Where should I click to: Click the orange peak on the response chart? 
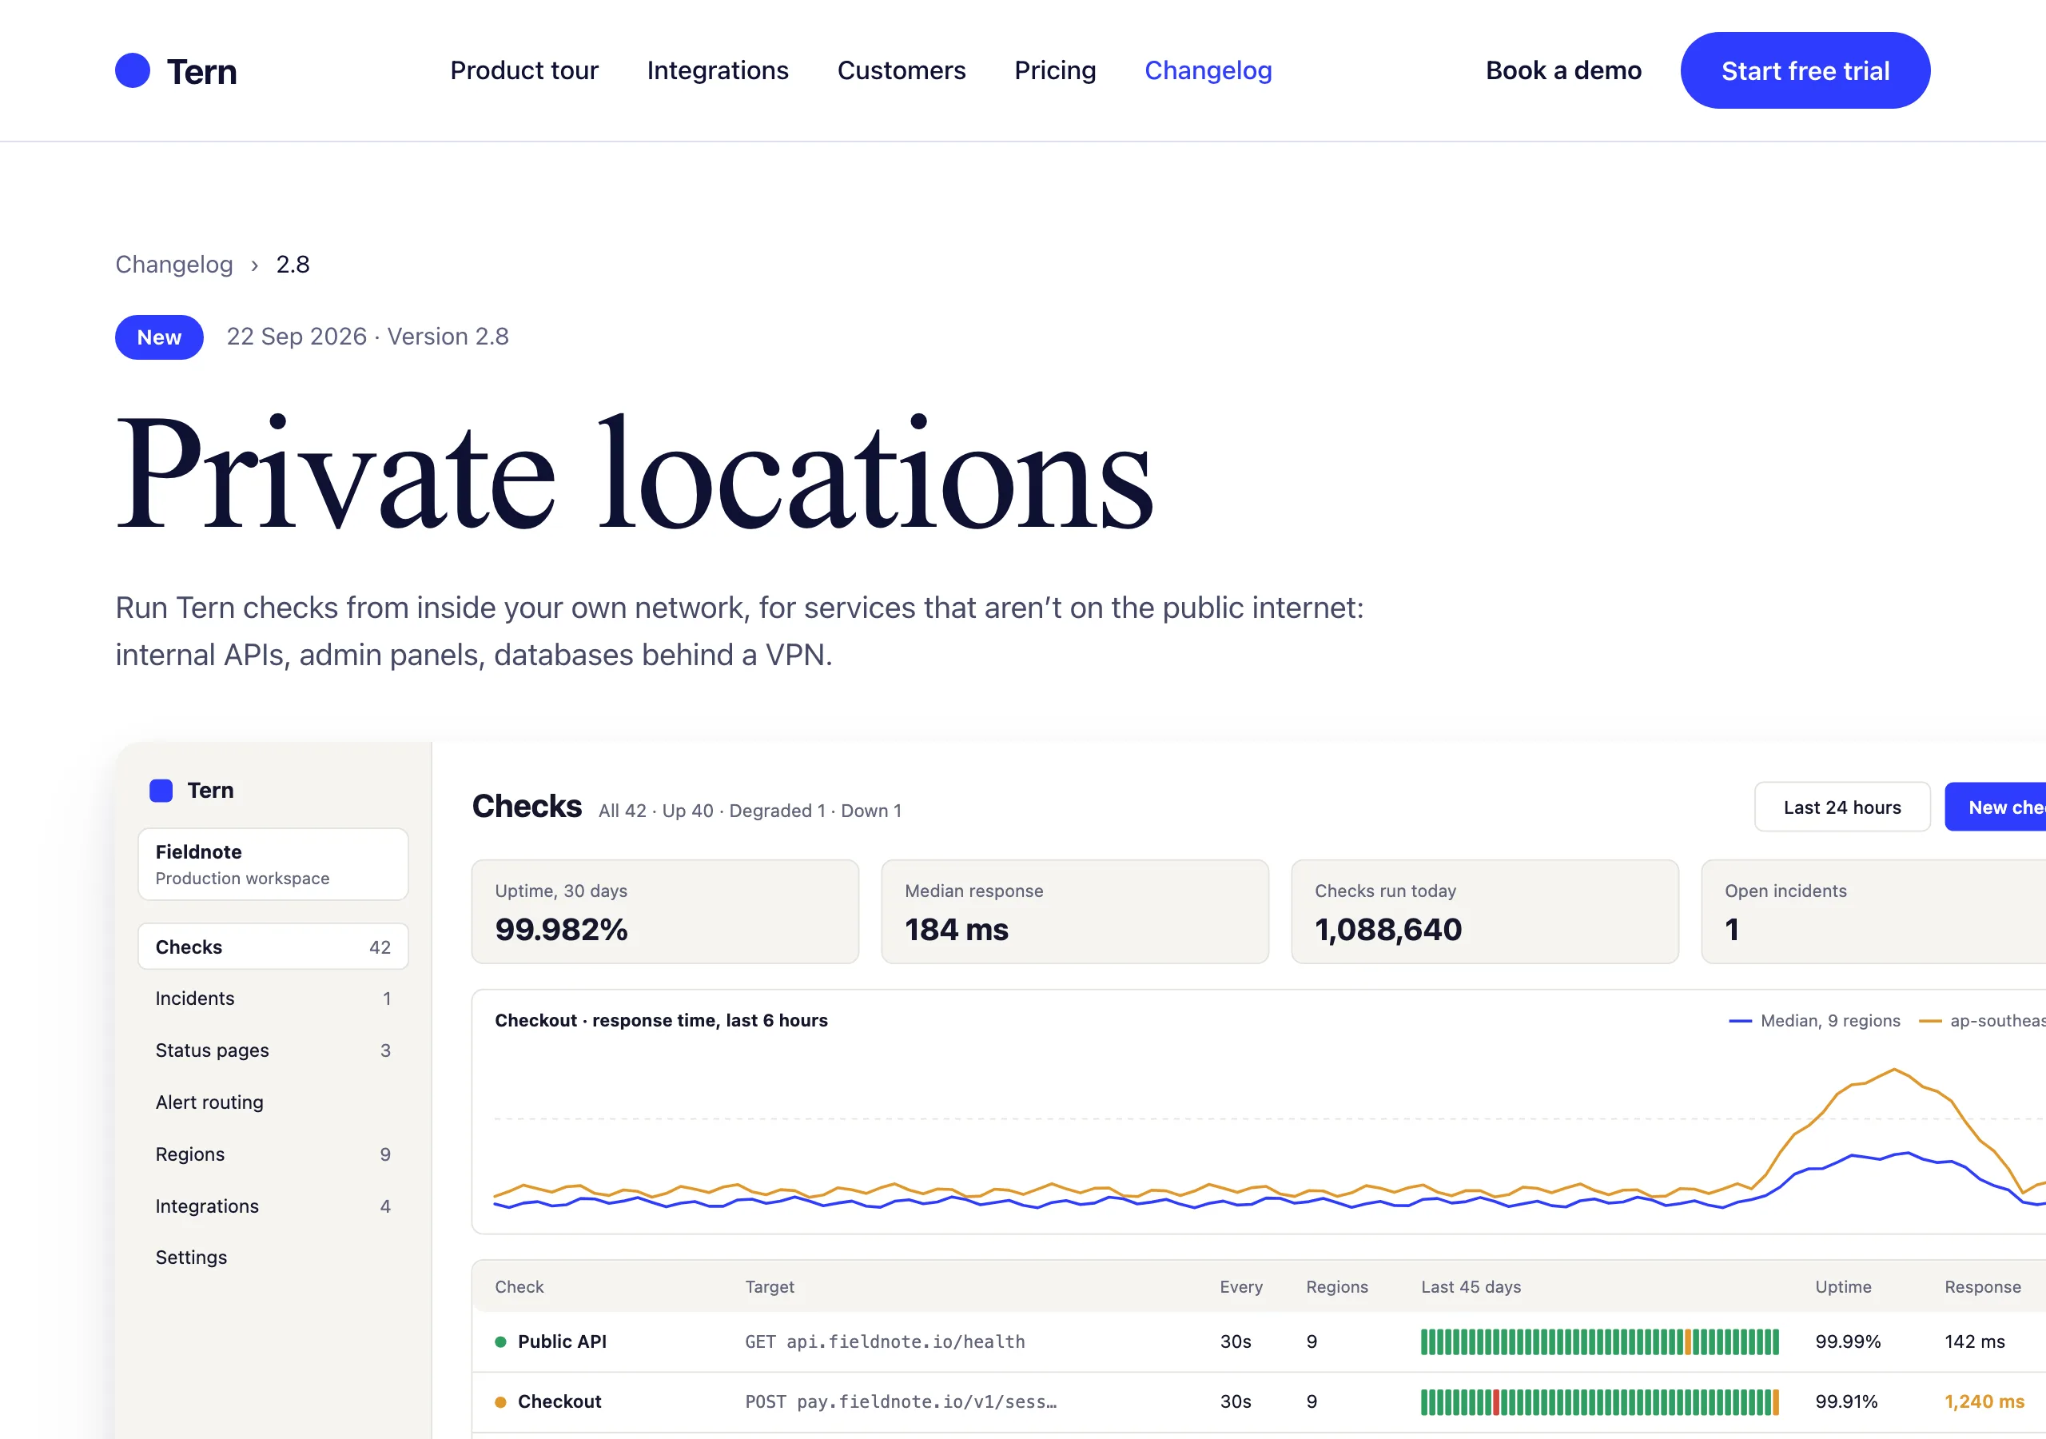click(x=1893, y=1070)
